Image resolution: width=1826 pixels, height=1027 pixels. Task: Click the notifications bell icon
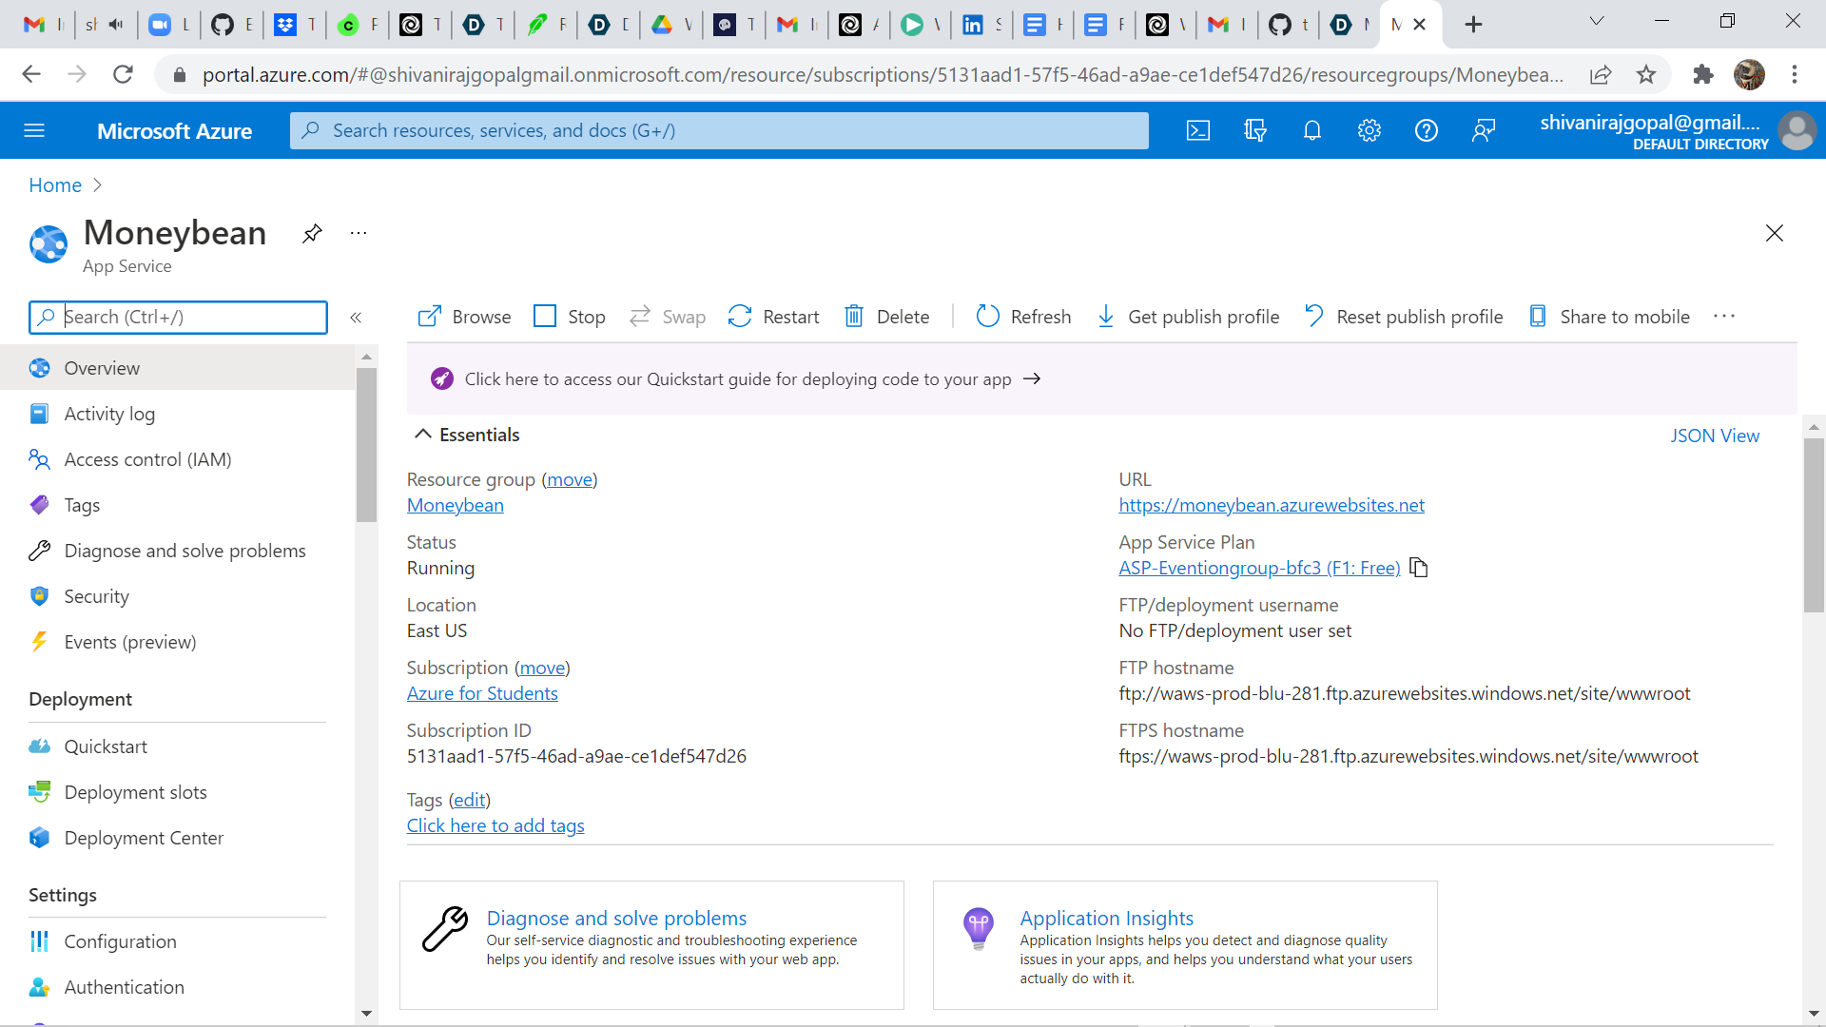click(1312, 131)
